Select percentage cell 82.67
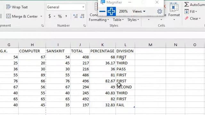The width and height of the screenshot is (205, 115). tap(102, 81)
